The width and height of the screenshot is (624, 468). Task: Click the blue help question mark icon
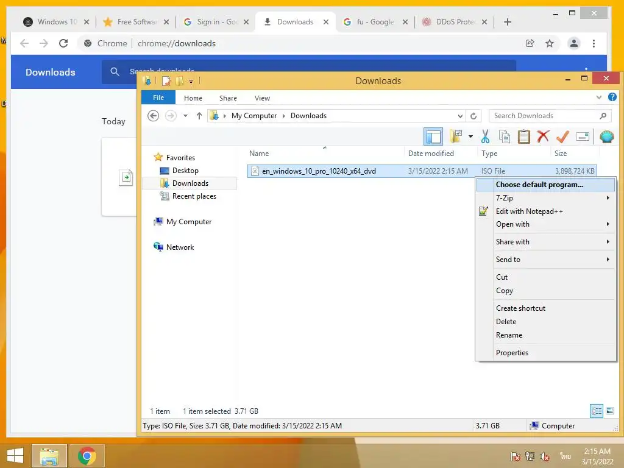[612, 97]
